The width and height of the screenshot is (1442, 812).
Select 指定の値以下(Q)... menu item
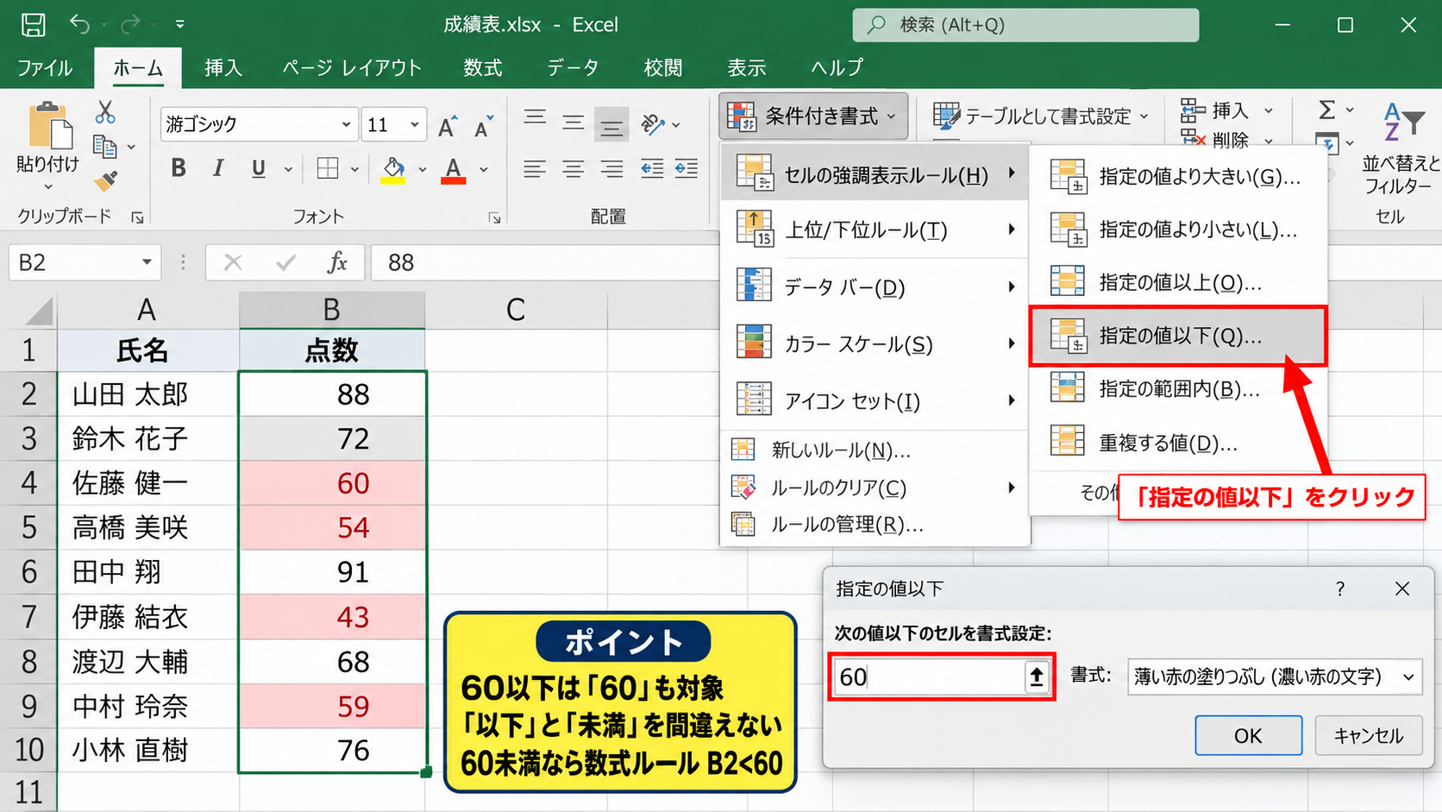point(1178,336)
